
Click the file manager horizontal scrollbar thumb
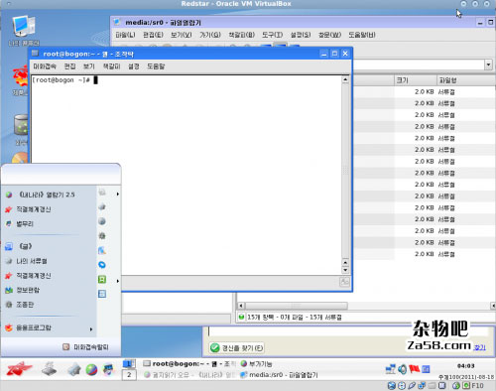[x=297, y=306]
